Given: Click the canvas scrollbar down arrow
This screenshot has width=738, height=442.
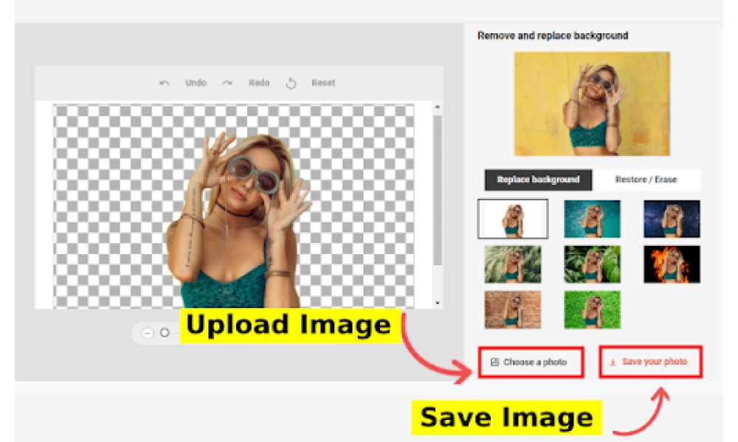Looking at the screenshot, I should pyautogui.click(x=437, y=304).
